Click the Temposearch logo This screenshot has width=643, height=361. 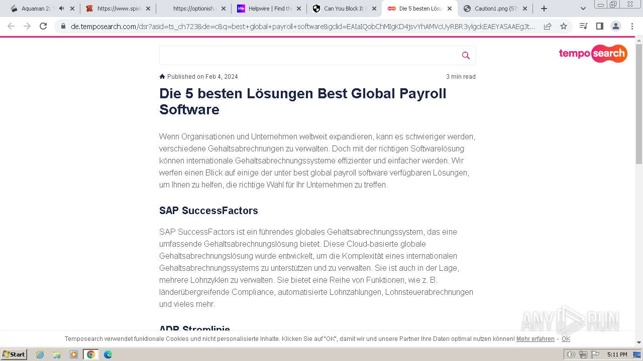point(593,53)
